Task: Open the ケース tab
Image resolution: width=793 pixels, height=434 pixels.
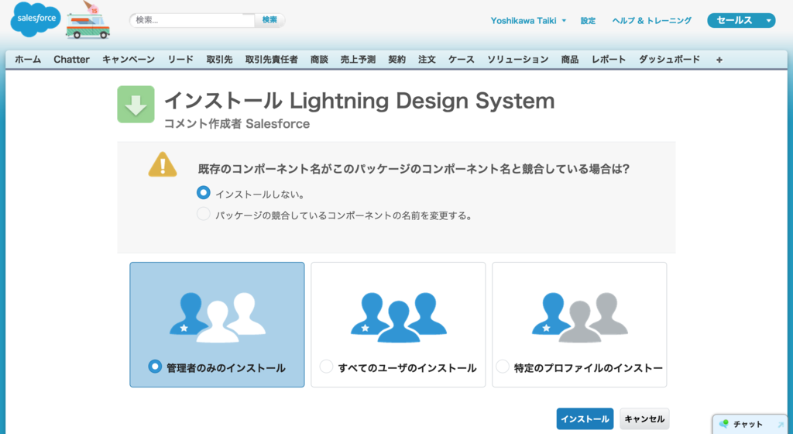Action: click(462, 60)
